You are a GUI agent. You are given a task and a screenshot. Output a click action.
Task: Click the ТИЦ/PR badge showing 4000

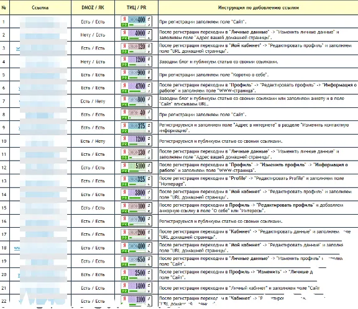[136, 35]
